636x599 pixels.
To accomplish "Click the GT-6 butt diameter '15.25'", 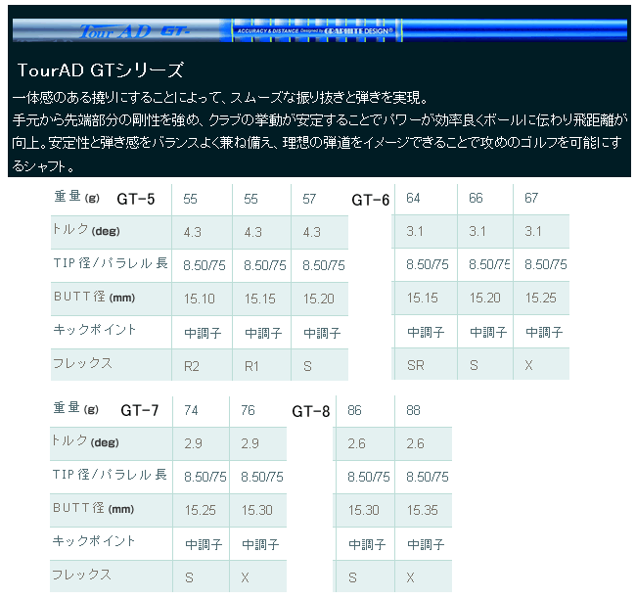I will [x=541, y=298].
